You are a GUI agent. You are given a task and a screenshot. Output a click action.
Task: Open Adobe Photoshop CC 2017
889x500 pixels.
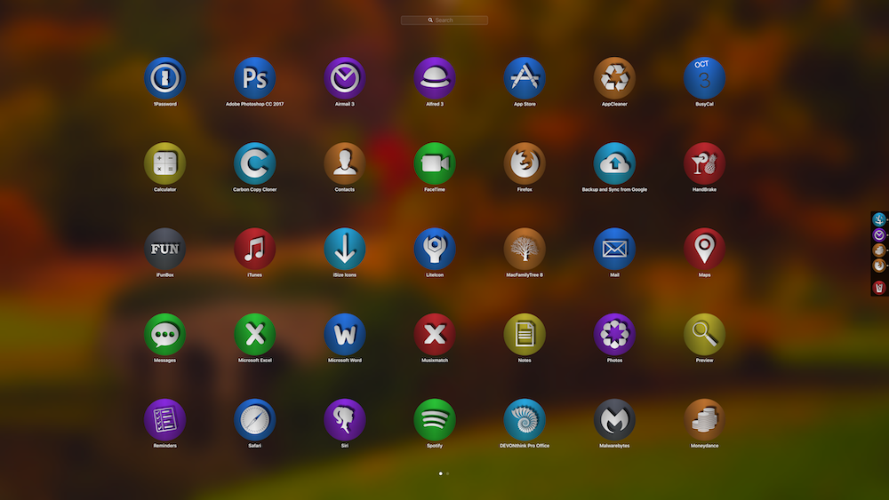tap(254, 78)
